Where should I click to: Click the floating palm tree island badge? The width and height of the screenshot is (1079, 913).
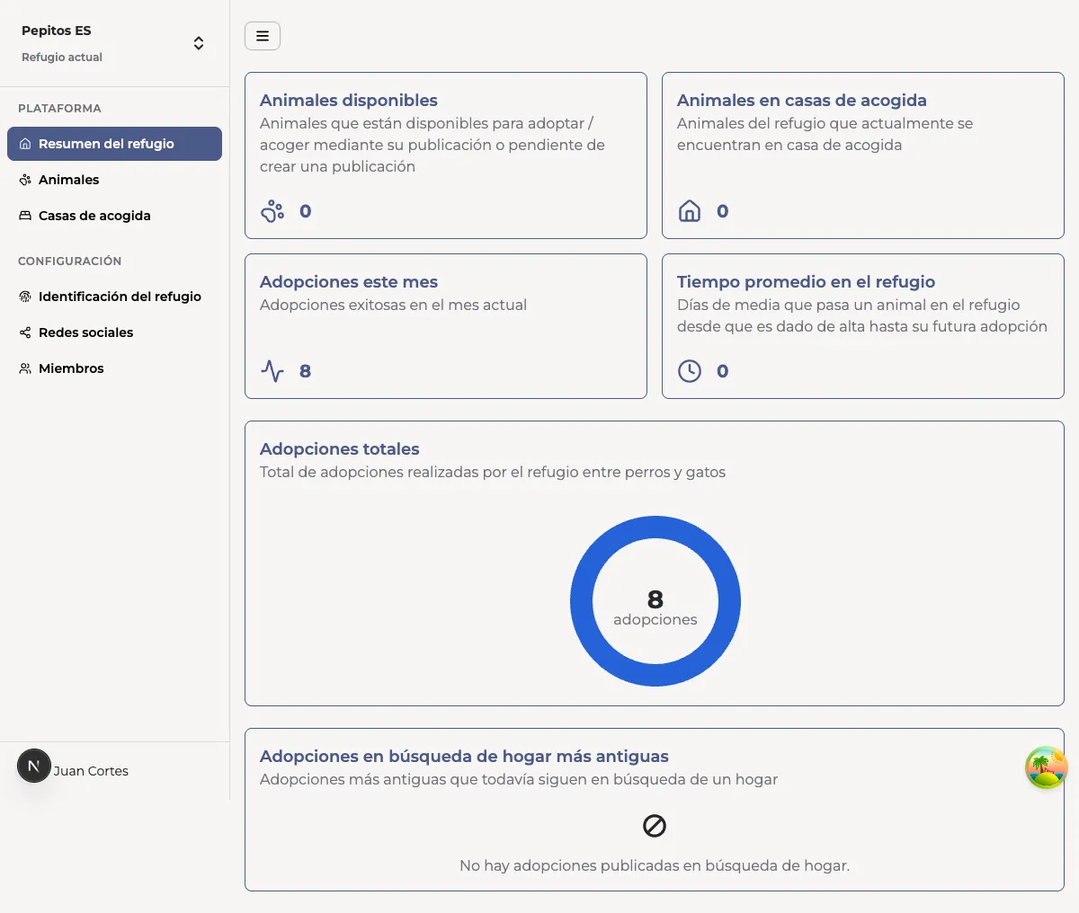(1047, 768)
